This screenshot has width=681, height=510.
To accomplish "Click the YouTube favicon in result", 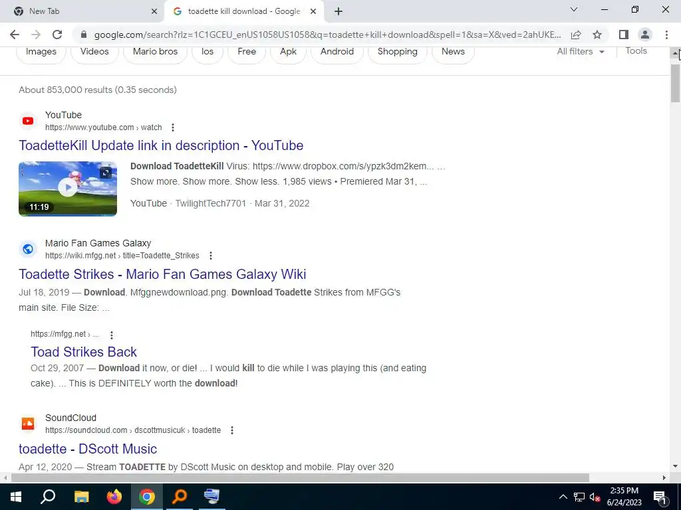I will [x=28, y=121].
